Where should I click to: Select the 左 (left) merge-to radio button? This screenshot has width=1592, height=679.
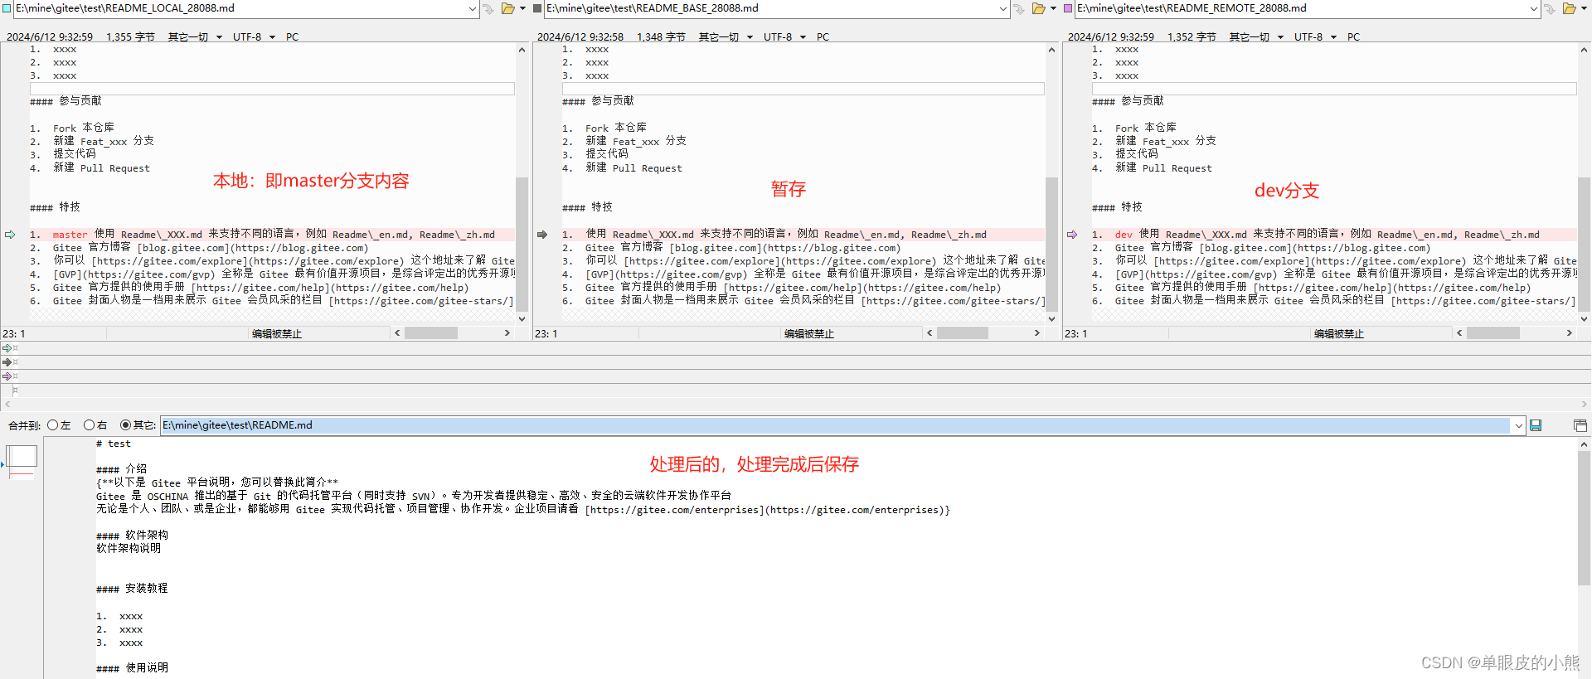pos(53,425)
